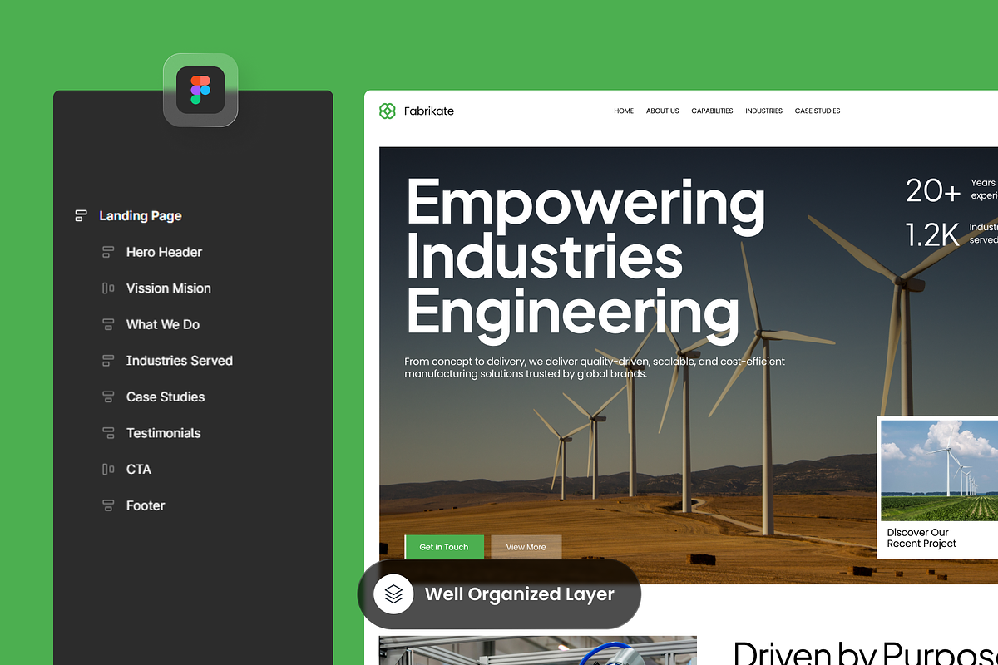Image resolution: width=998 pixels, height=665 pixels.
Task: Click the Get in Touch button
Action: 444,547
